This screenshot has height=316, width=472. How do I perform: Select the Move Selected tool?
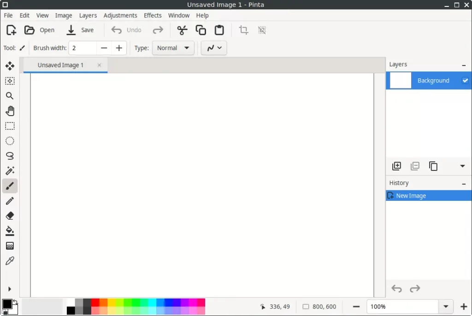point(10,66)
